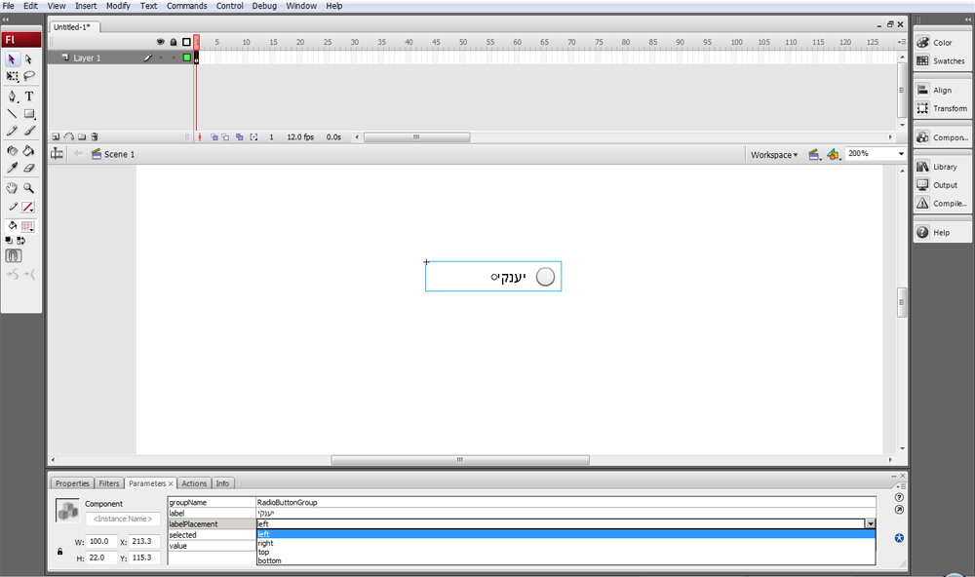Select the Pencil tool
Image resolution: width=975 pixels, height=577 pixels.
12,131
